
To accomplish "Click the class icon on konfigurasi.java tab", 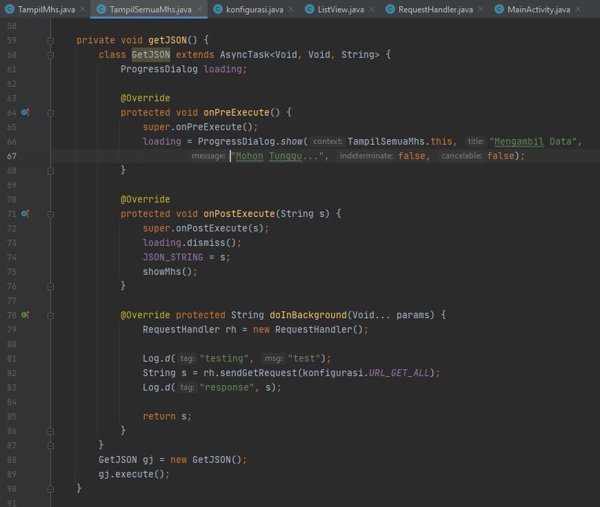I will click(x=218, y=9).
